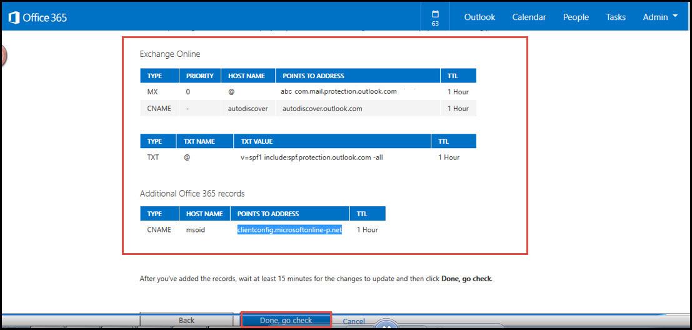This screenshot has height=330, width=692.
Task: Click the autodiscover.outlook.com address cell
Action: click(x=322, y=109)
